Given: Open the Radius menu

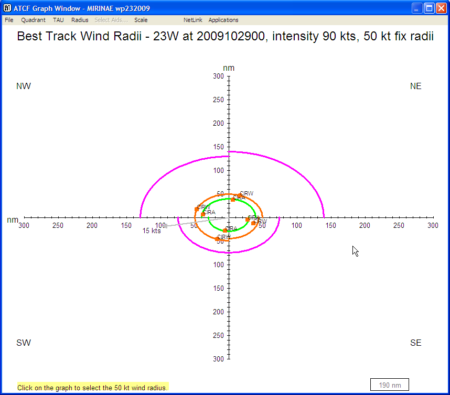Looking at the screenshot, I should tap(80, 20).
